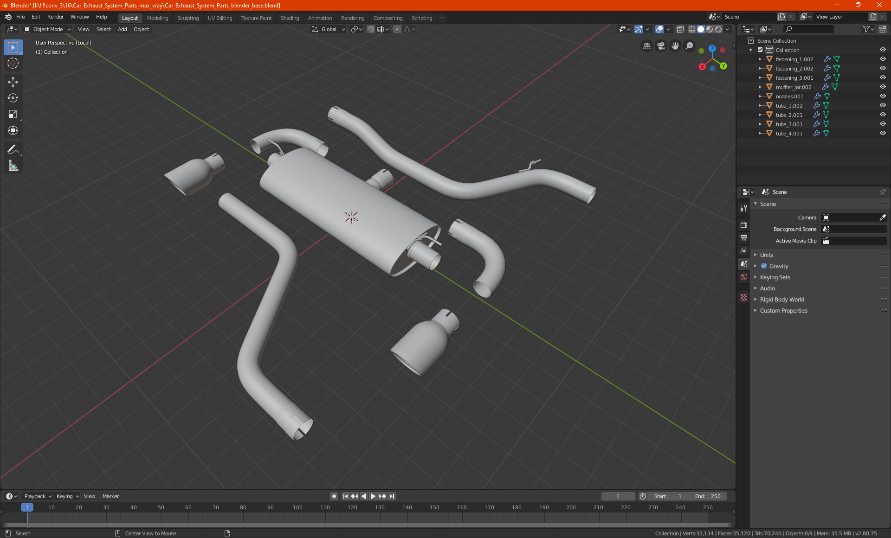Hide tube_4.001 in outliner

click(883, 133)
